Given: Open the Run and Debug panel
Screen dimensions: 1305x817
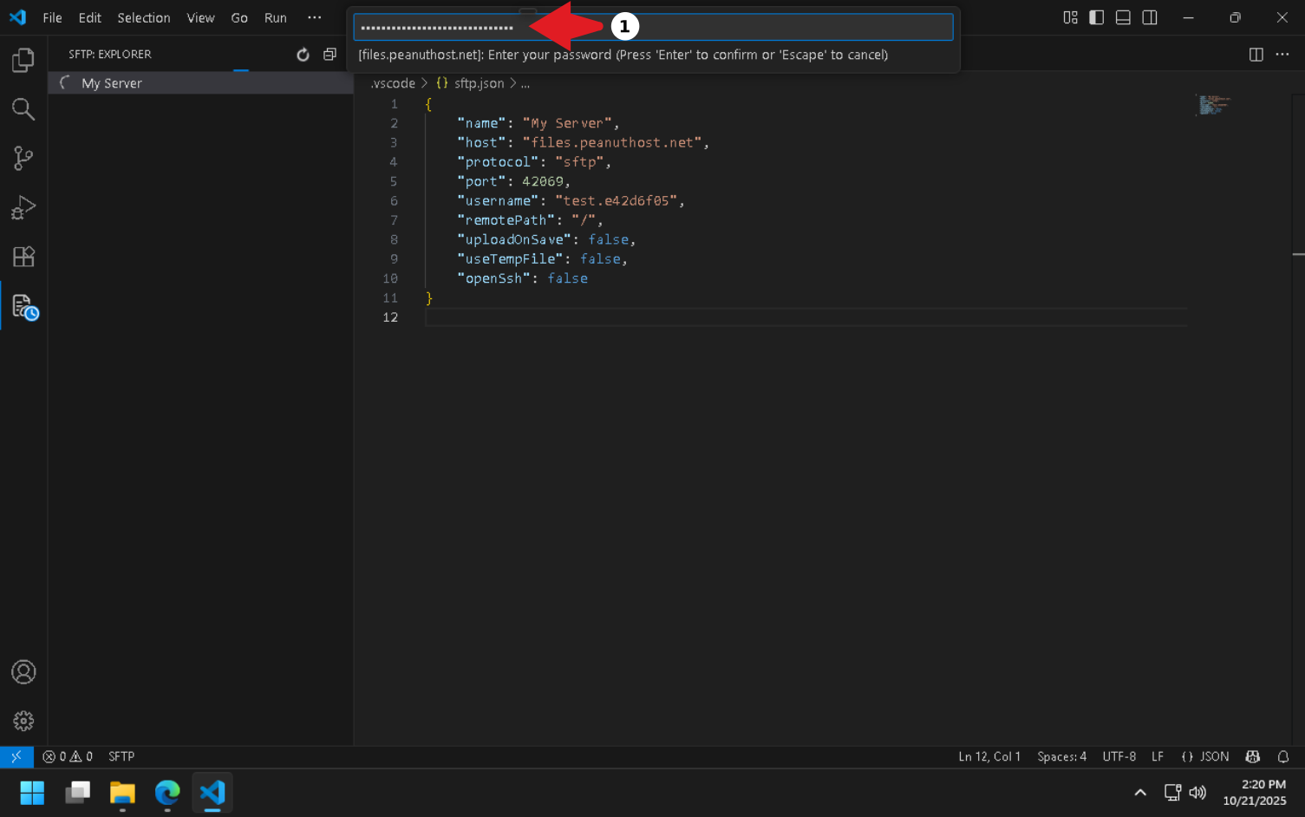Looking at the screenshot, I should tap(23, 207).
